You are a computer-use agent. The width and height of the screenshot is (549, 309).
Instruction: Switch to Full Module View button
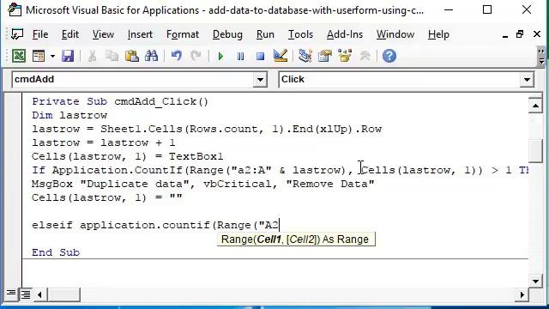point(26,294)
